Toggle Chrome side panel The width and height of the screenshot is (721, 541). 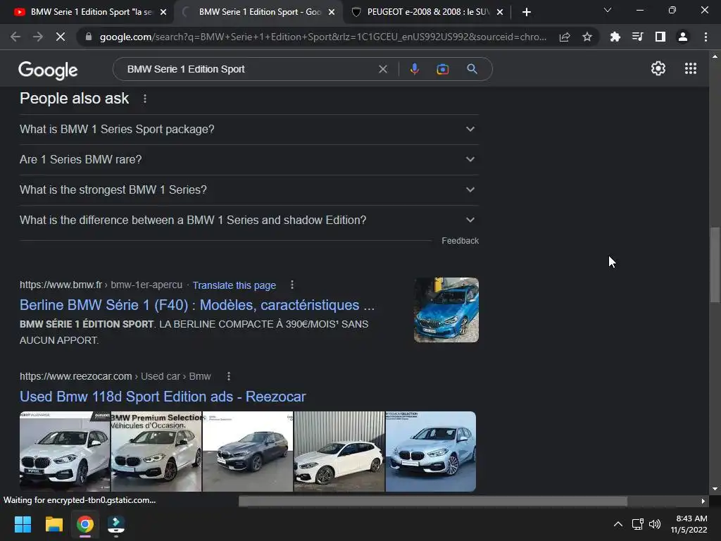pyautogui.click(x=660, y=37)
